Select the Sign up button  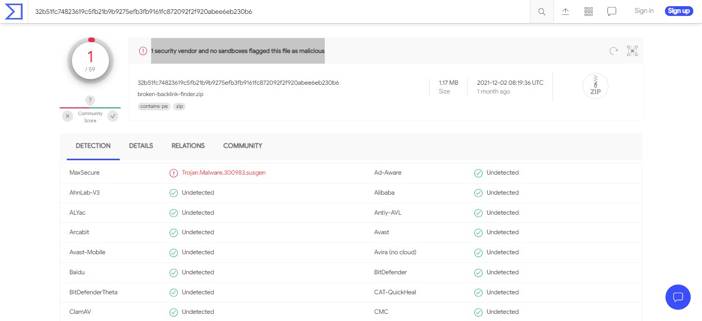click(679, 11)
